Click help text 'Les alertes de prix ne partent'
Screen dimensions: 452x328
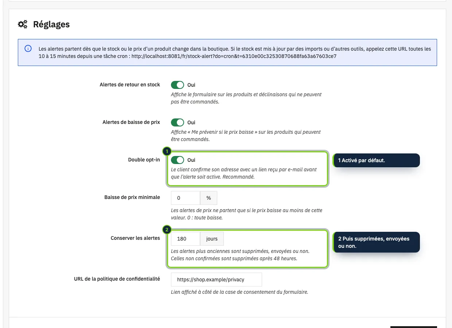[x=247, y=214]
